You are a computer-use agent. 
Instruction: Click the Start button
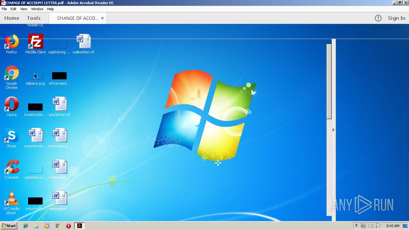[x=9, y=226]
